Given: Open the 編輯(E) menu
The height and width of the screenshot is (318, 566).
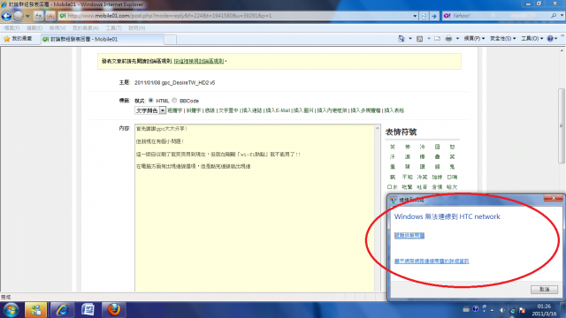Looking at the screenshot, I should tap(34, 27).
